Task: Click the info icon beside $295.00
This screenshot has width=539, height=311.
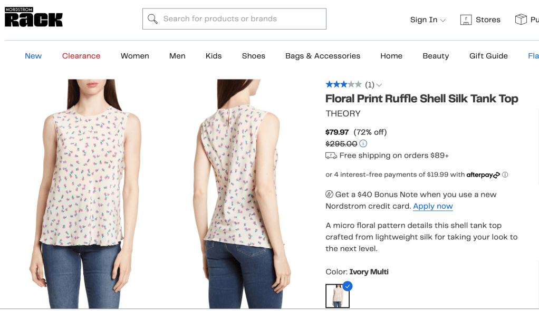Action: tap(363, 143)
